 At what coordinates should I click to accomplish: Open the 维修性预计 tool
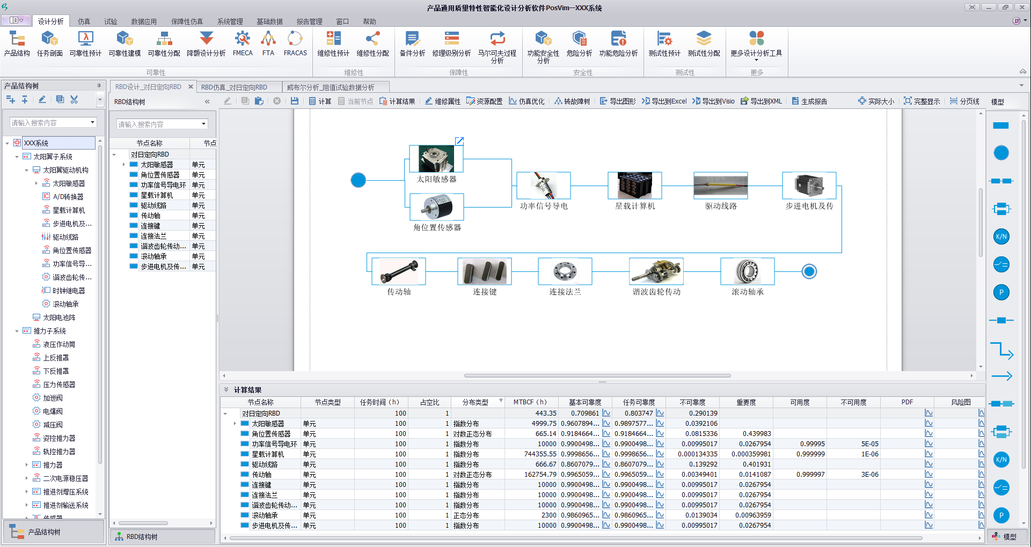point(333,43)
